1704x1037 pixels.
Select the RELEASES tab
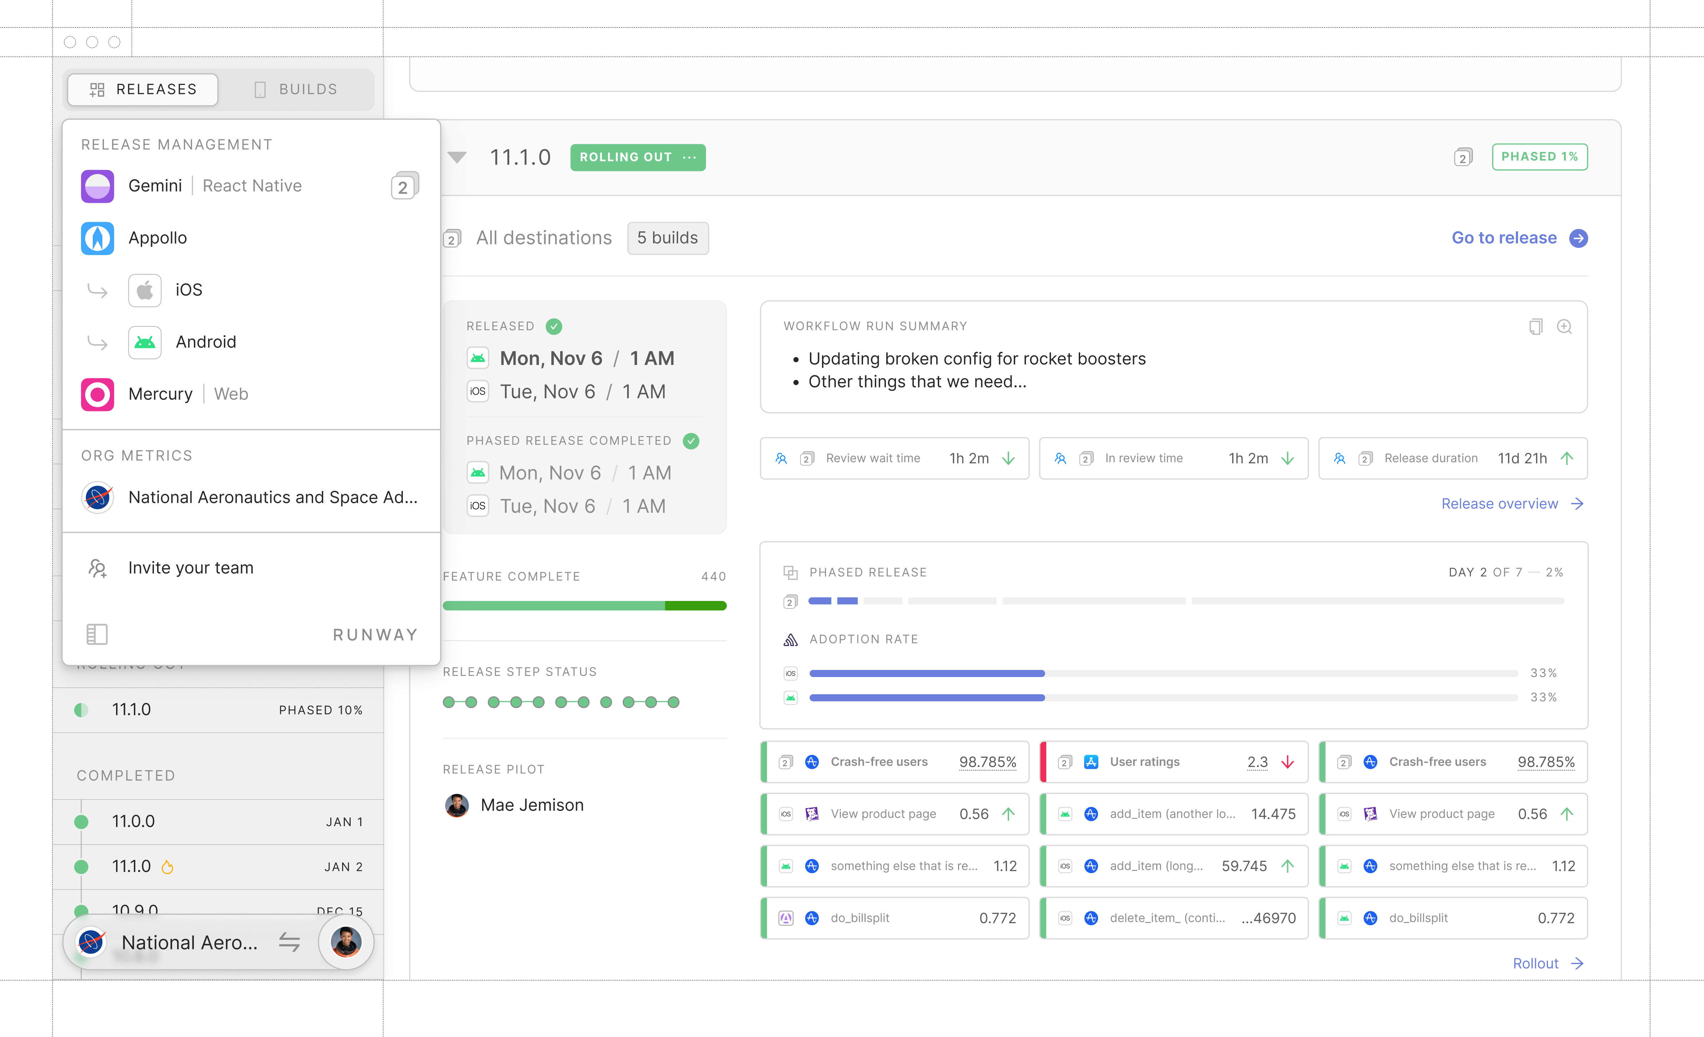[x=143, y=89]
